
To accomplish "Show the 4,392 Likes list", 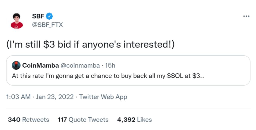I will [134, 120].
